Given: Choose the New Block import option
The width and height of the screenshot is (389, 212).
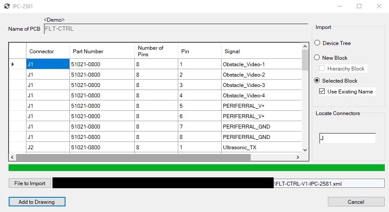Looking at the screenshot, I should tap(317, 58).
